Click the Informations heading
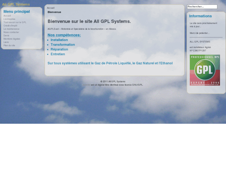 pyautogui.click(x=200, y=16)
